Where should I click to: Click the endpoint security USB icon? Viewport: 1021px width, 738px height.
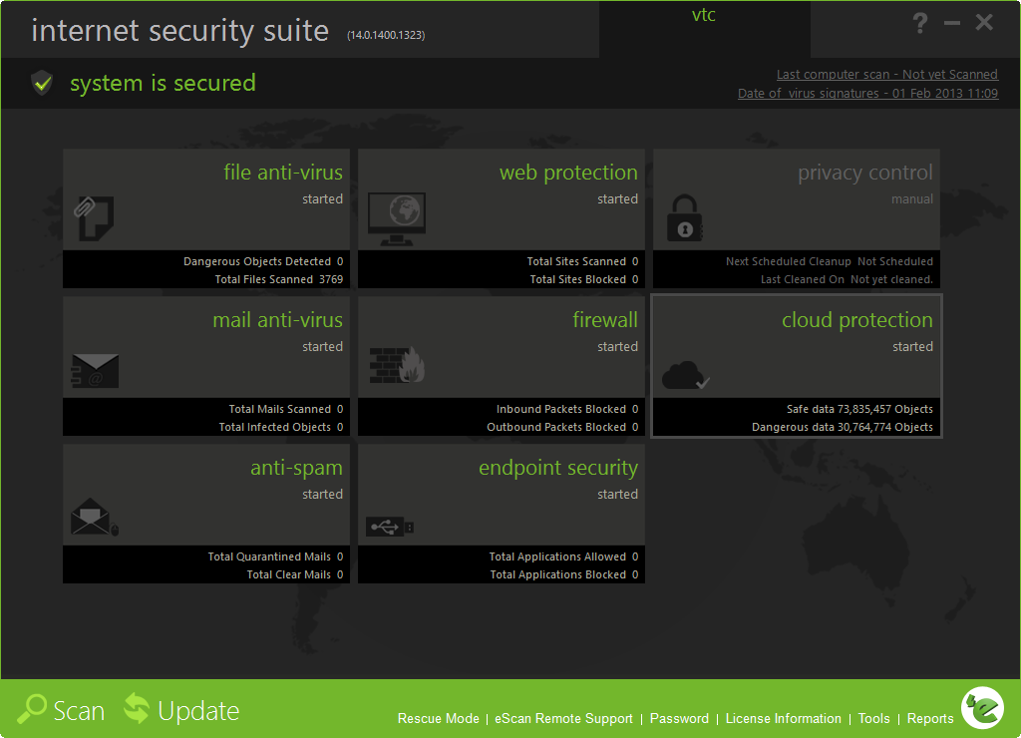point(390,526)
